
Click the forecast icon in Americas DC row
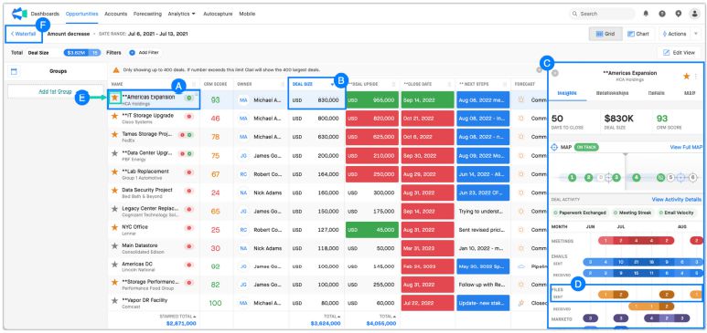pyautogui.click(x=521, y=266)
